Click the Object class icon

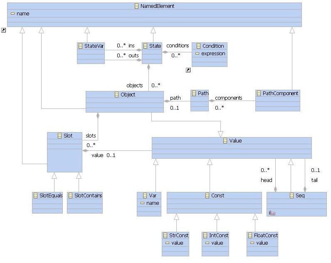coord(116,94)
